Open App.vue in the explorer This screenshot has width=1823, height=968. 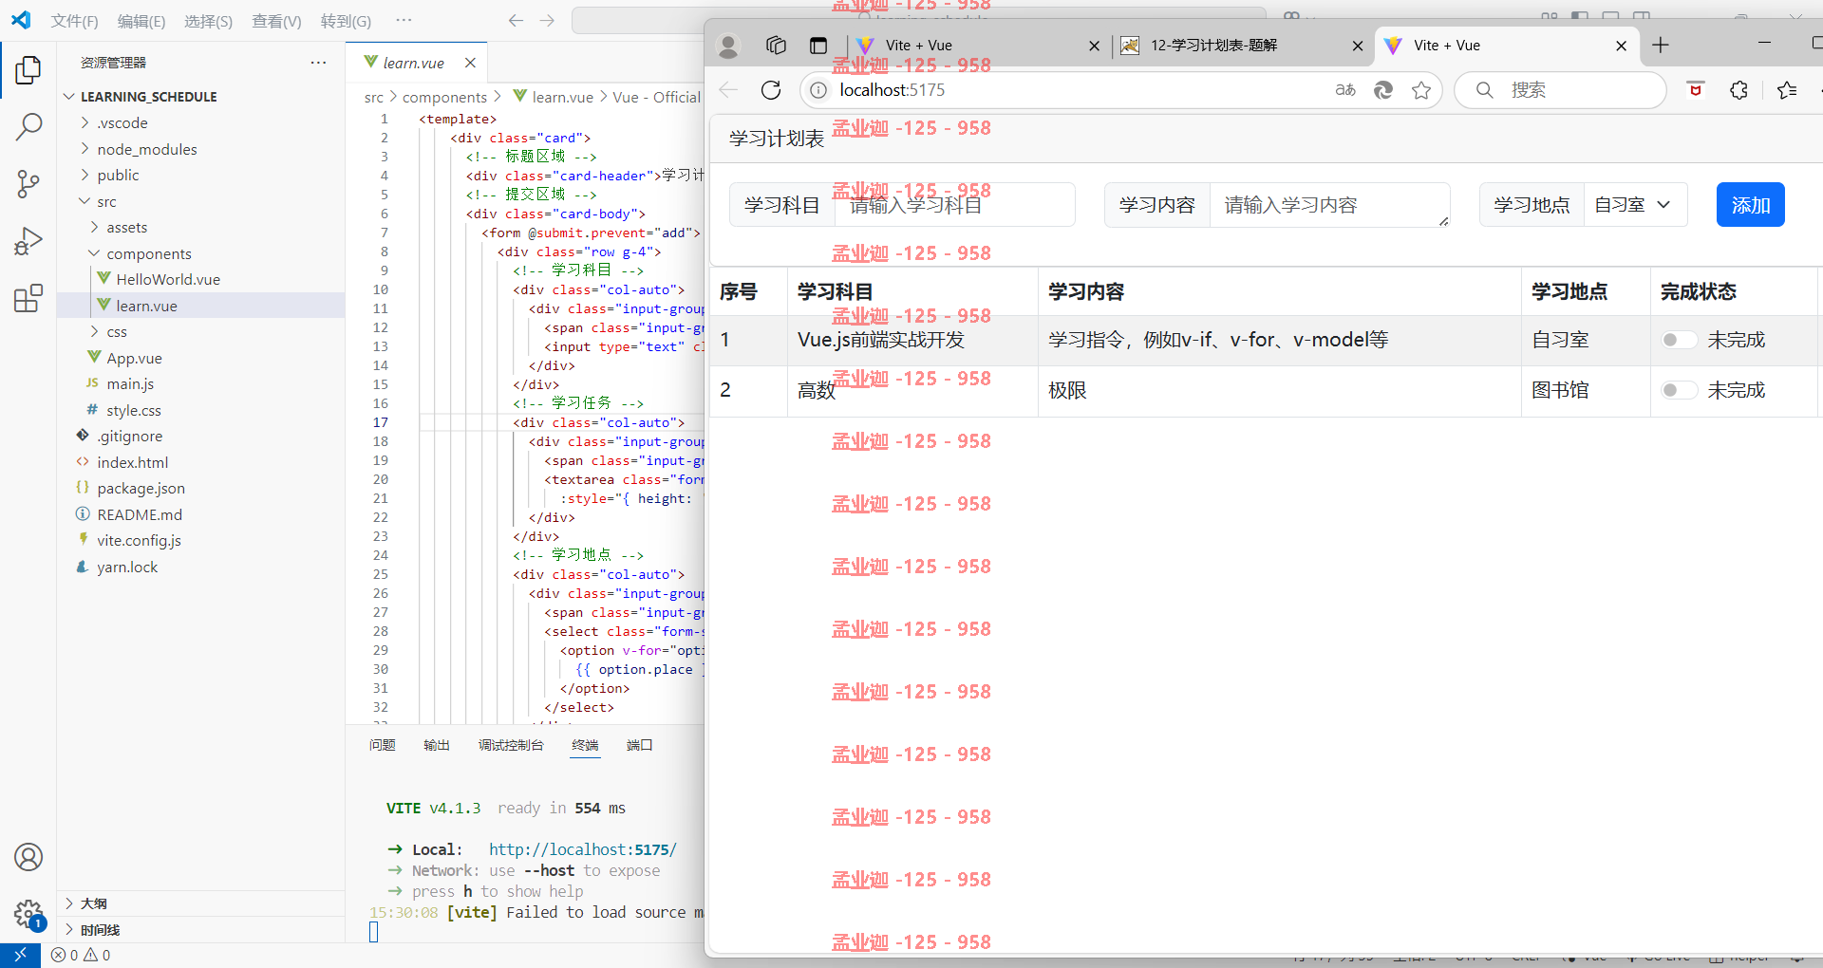click(134, 358)
